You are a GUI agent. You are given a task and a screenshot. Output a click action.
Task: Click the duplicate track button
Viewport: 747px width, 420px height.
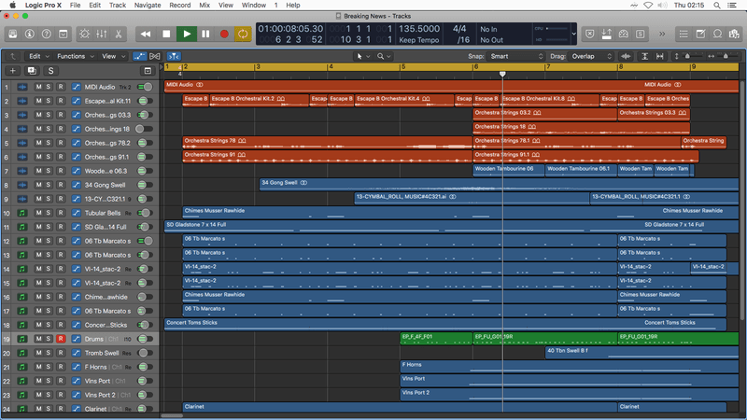pos(32,71)
